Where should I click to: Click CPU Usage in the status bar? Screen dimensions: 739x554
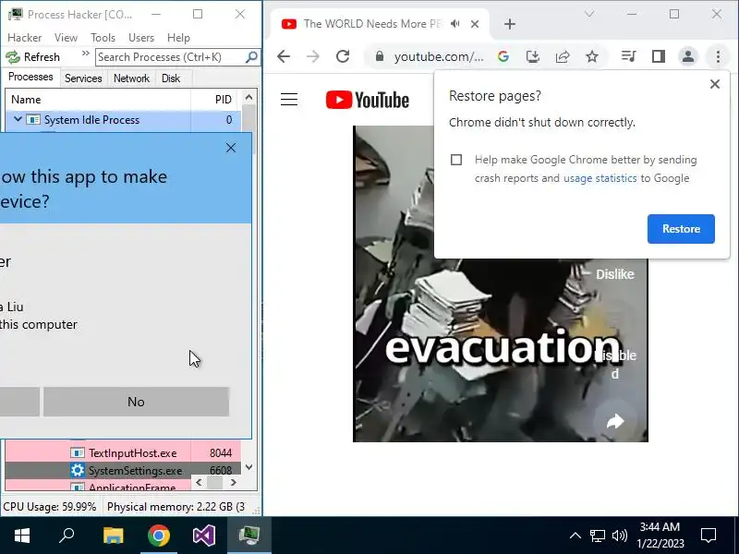(50, 507)
